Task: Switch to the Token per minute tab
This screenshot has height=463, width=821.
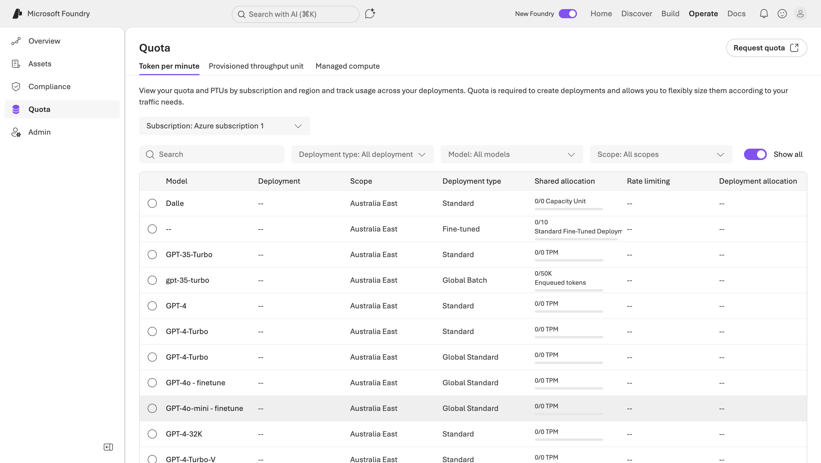Action: point(169,66)
